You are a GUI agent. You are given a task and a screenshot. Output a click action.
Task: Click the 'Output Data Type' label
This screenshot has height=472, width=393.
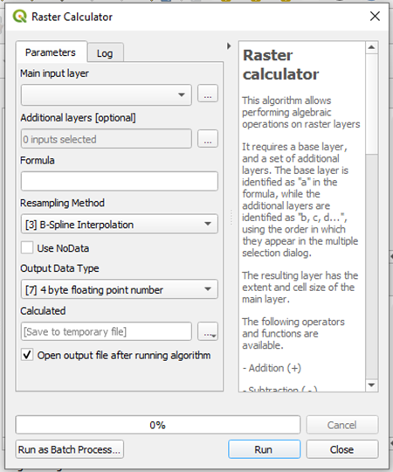(x=59, y=268)
